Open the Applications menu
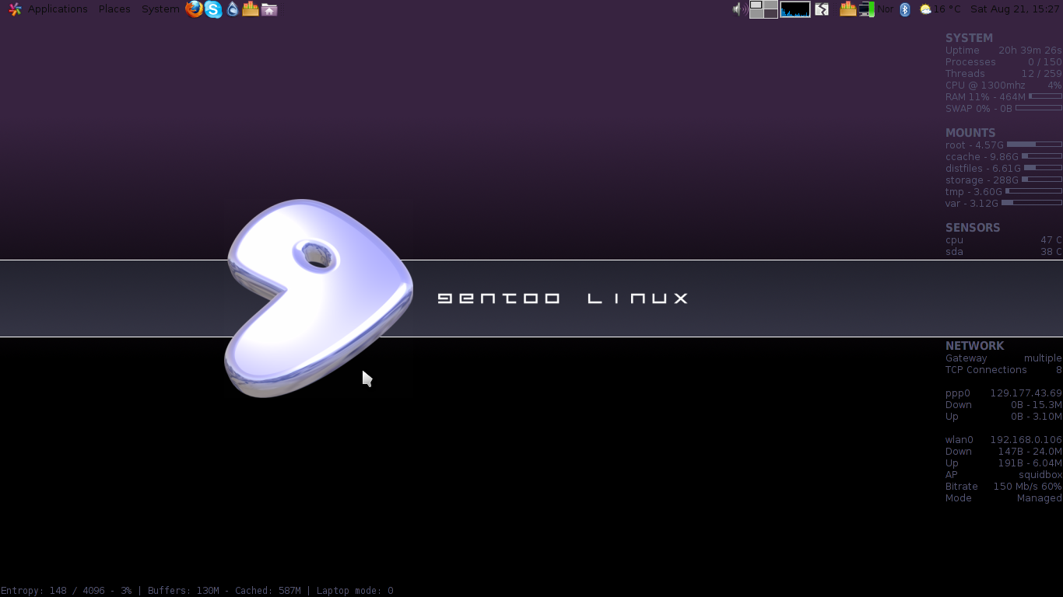Screen dimensions: 1063x597 point(58,9)
